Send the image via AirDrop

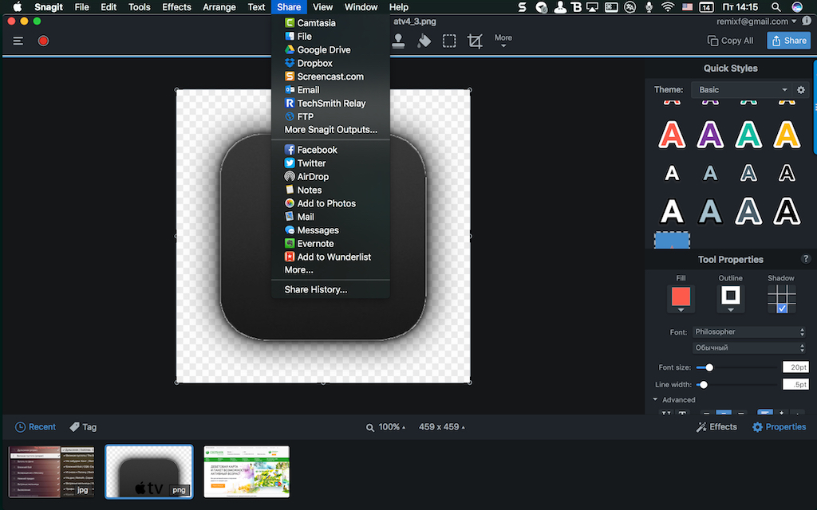point(331,177)
